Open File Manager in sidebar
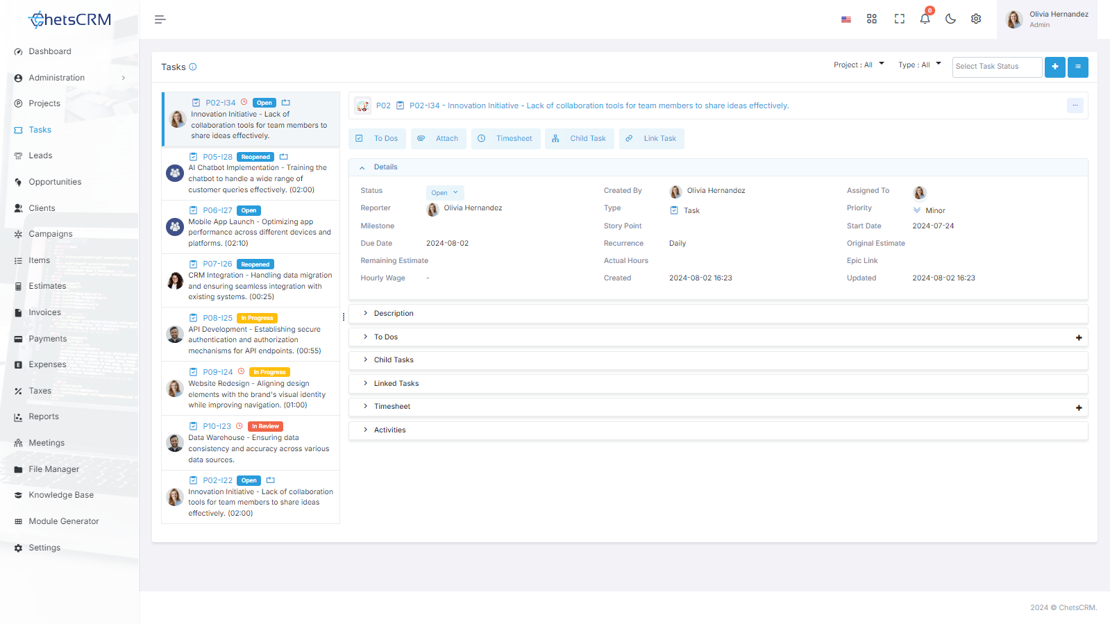The width and height of the screenshot is (1110, 624). 53,469
